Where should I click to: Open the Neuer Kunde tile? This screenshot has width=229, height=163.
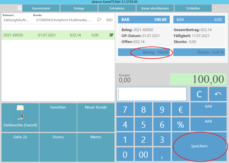96,117
